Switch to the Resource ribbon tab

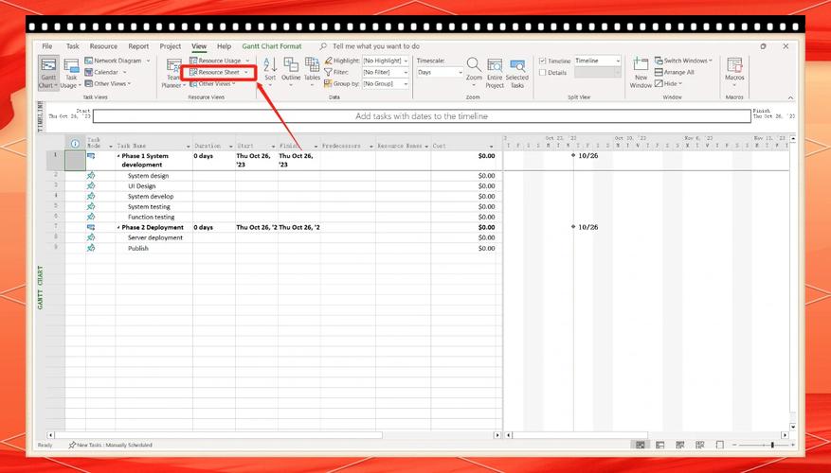point(103,45)
